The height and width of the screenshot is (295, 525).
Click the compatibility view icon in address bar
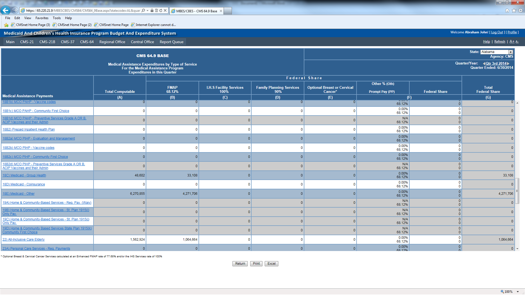(x=156, y=11)
